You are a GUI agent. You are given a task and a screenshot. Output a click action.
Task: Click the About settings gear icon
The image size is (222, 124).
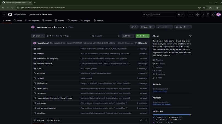pos(190,36)
